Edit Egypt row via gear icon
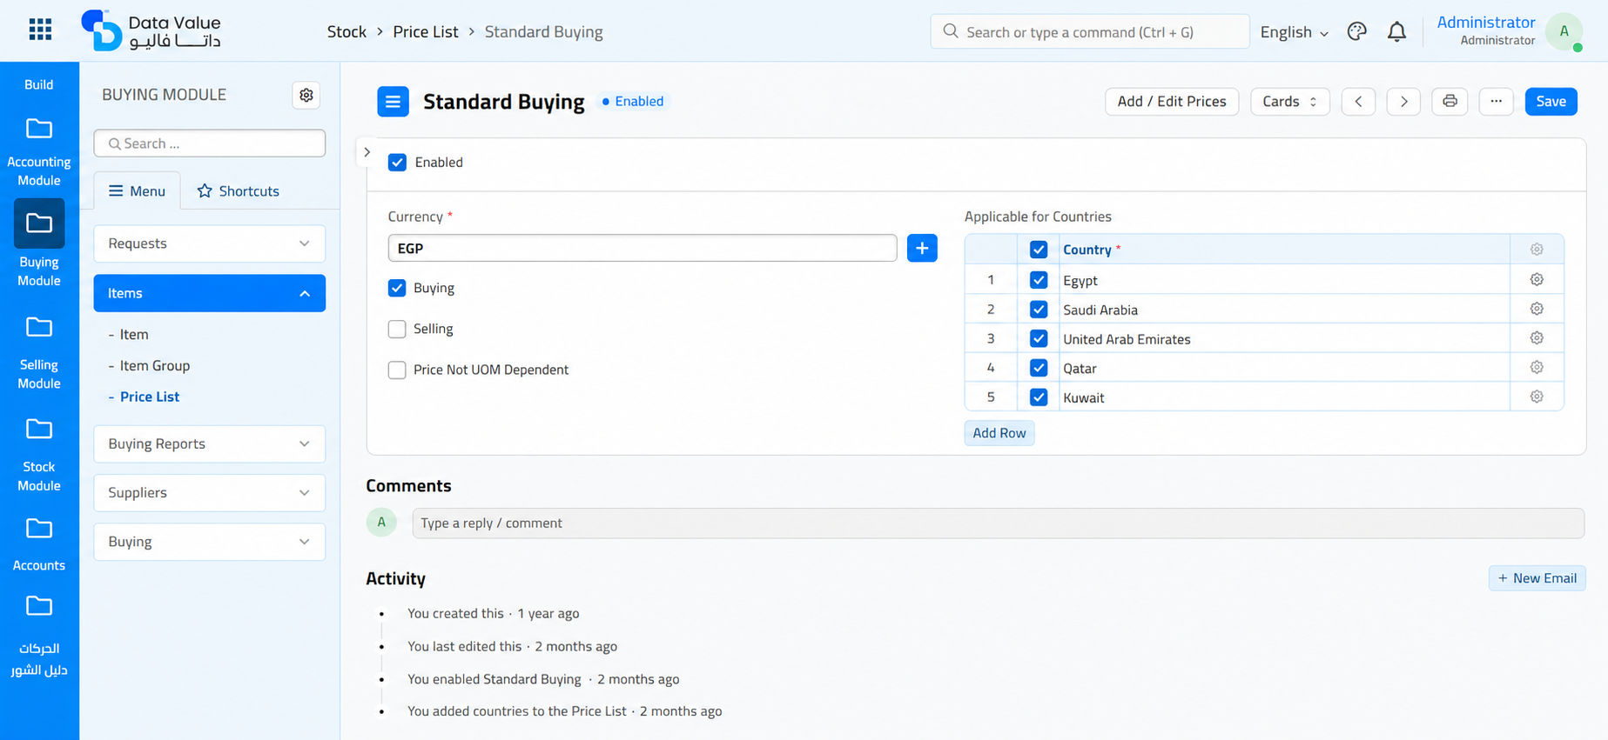The width and height of the screenshot is (1608, 740). coord(1537,279)
